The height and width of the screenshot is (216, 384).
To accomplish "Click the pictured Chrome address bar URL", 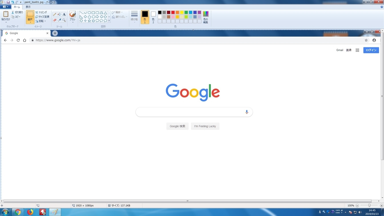I will tap(58, 40).
